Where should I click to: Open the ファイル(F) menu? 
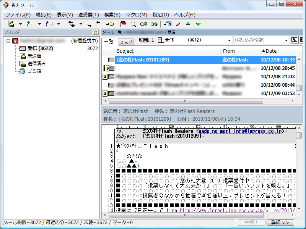pos(18,15)
